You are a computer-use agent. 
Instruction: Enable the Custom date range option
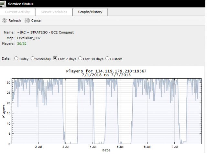click(x=107, y=59)
